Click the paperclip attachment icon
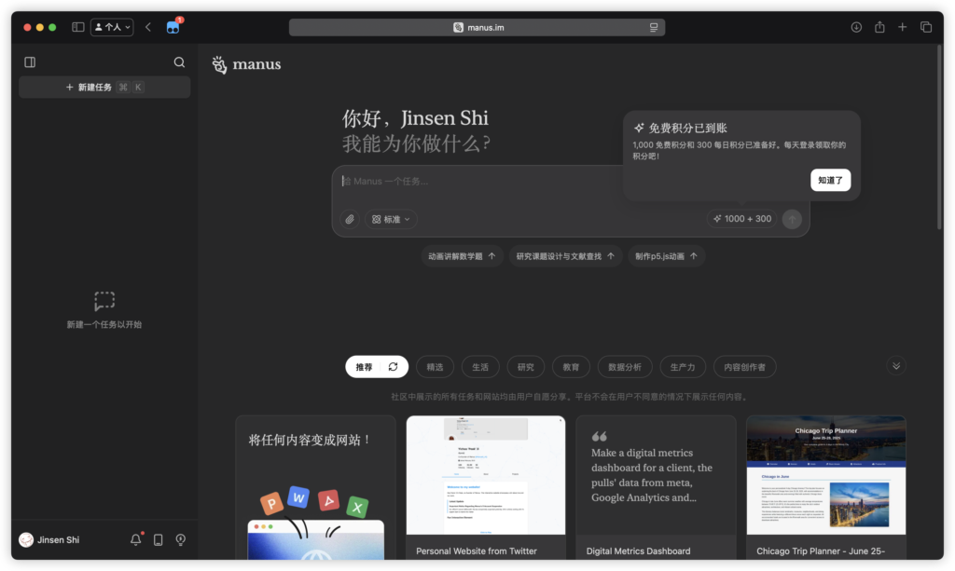955x571 pixels. (x=350, y=219)
